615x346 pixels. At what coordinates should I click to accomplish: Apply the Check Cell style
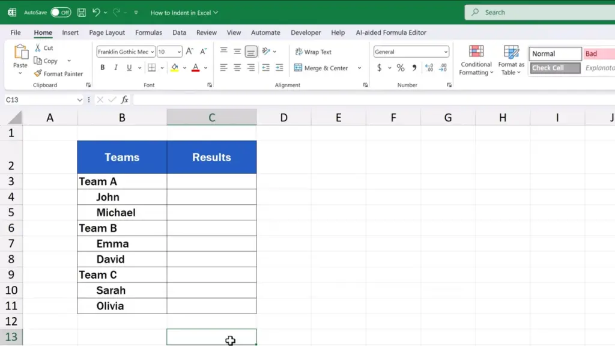pyautogui.click(x=555, y=68)
